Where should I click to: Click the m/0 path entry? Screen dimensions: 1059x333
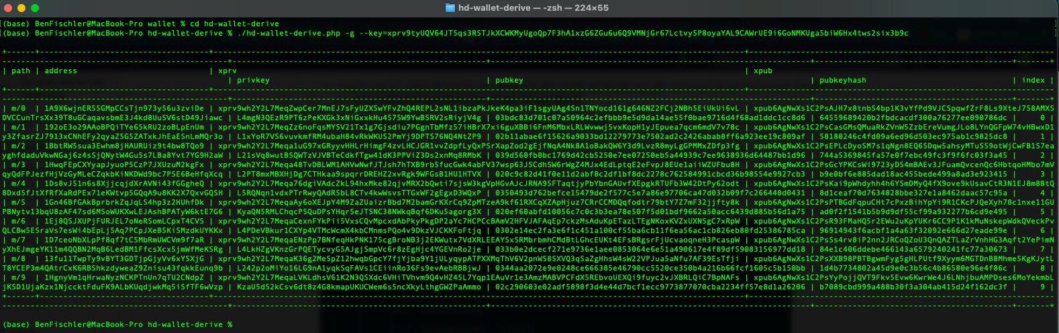pos(19,108)
